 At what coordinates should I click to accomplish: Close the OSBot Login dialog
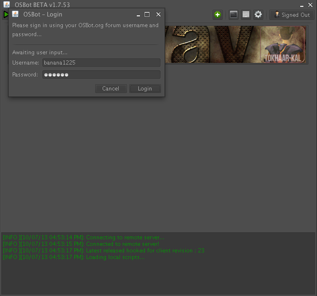(158, 14)
